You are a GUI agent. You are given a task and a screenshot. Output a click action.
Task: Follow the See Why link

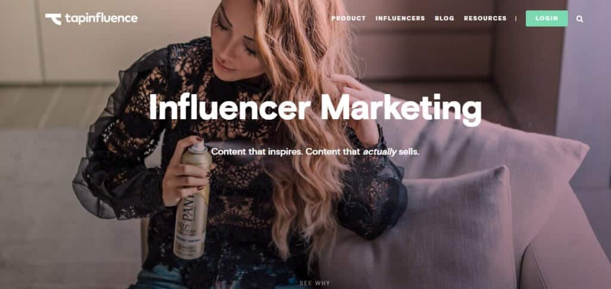pyautogui.click(x=314, y=283)
